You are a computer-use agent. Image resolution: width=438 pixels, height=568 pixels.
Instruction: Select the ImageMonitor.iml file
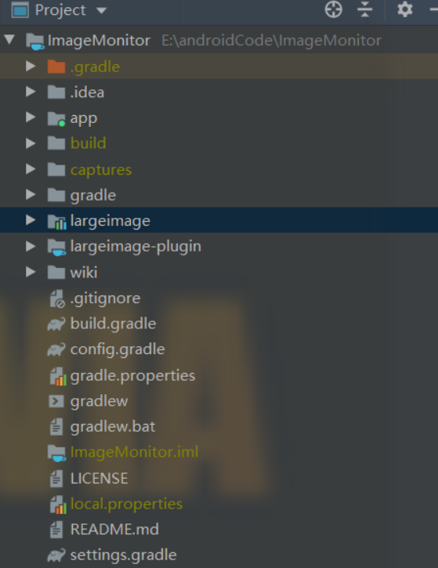pos(134,452)
